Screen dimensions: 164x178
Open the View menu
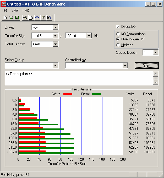click(x=15, y=10)
